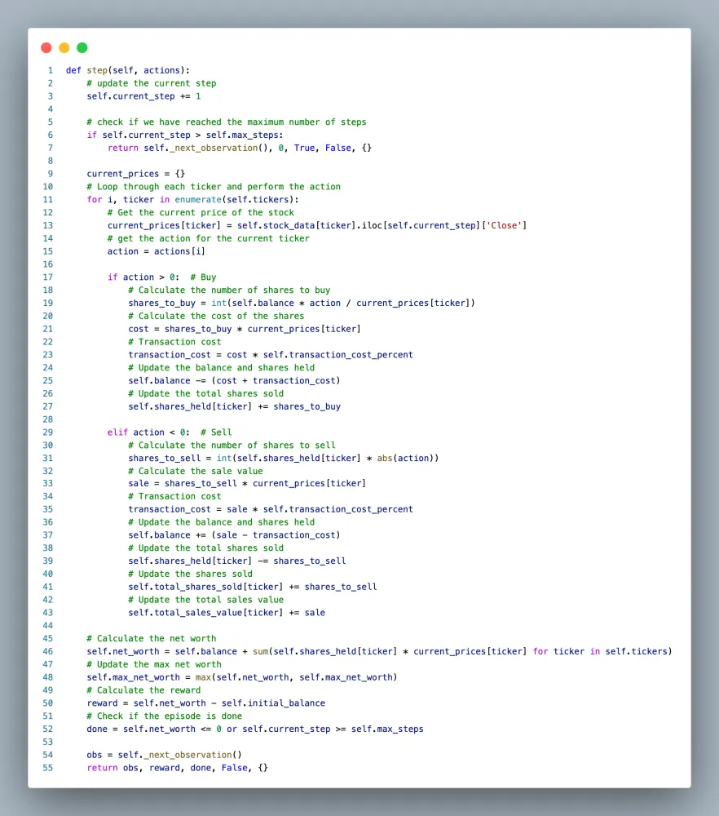
Task: Click the return line with 'True, False, {}'
Action: coord(239,148)
